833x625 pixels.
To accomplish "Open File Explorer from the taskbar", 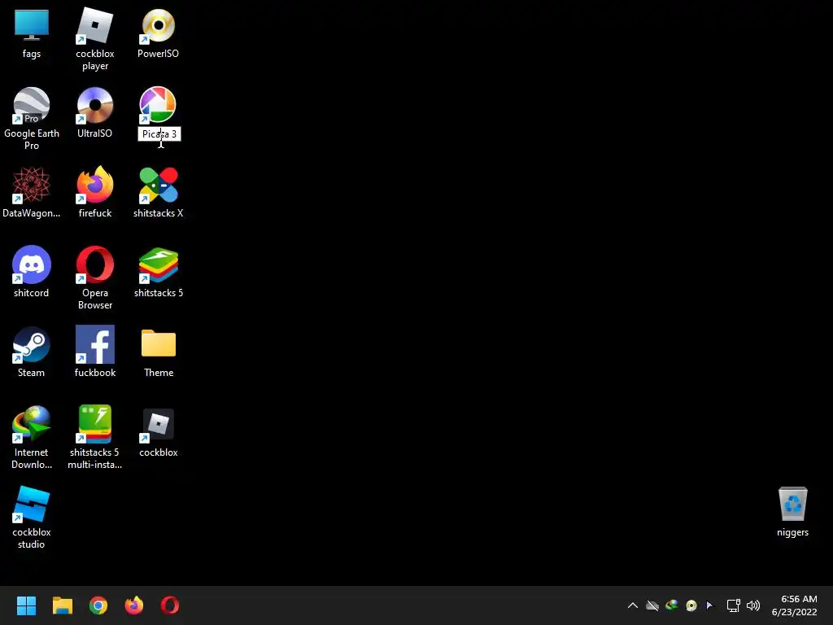I will (62, 605).
